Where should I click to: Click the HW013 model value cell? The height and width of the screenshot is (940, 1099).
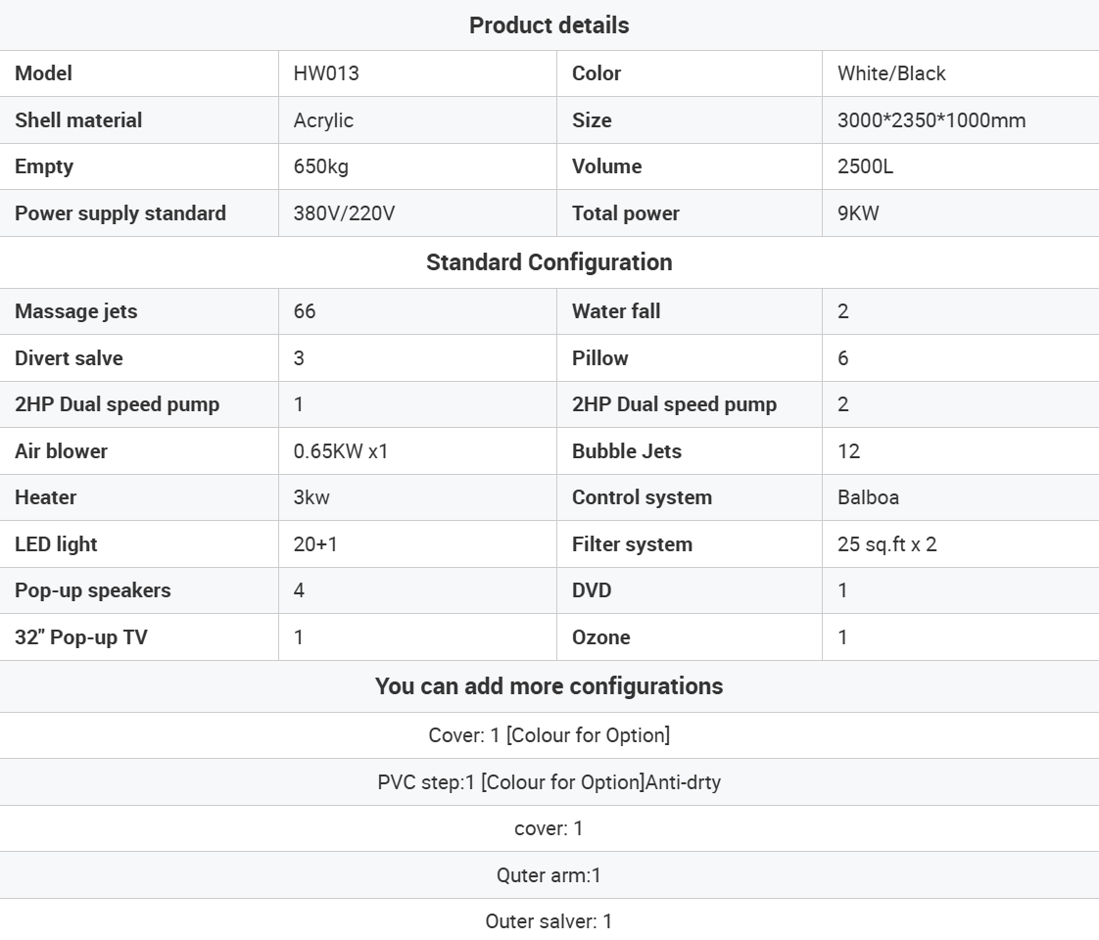[x=326, y=73]
